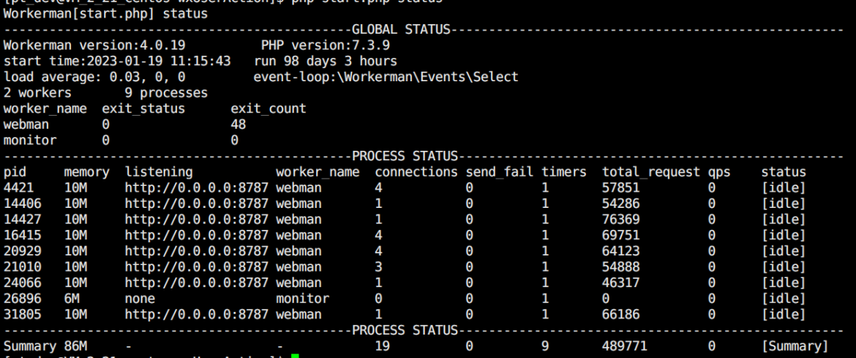Click total_request value 64123
856x358 pixels.
(620, 251)
